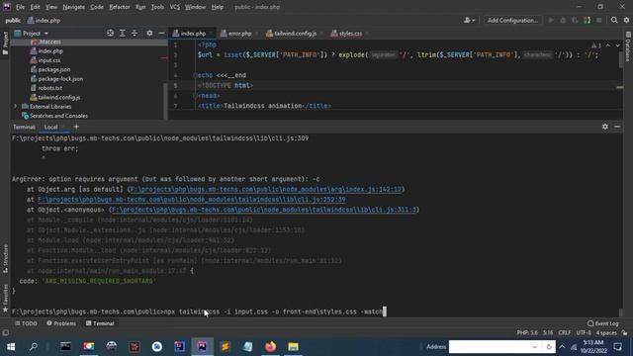Click UTF-8 encoding in status bar
633x356 pixels.
click(x=584, y=333)
